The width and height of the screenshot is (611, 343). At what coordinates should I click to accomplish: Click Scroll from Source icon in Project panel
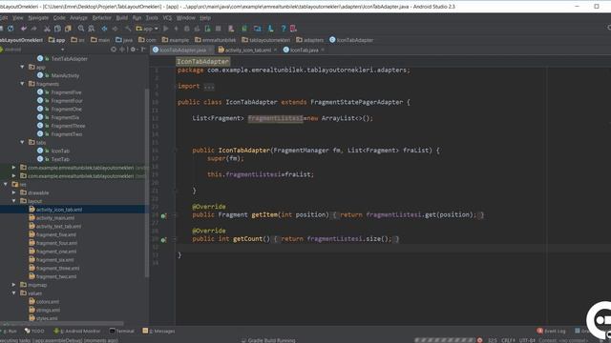point(114,50)
